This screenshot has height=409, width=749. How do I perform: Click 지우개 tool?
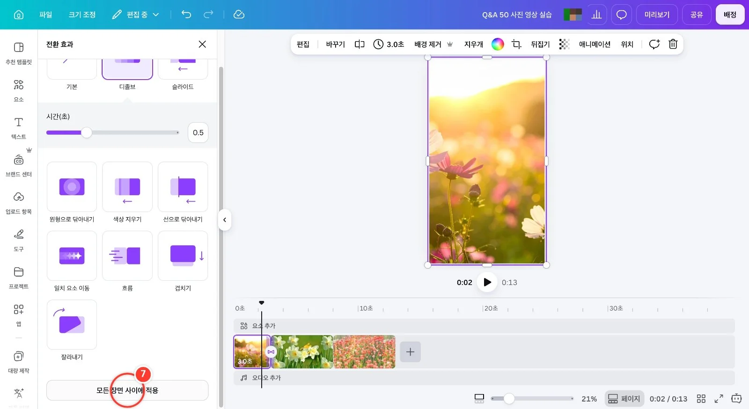pos(473,44)
